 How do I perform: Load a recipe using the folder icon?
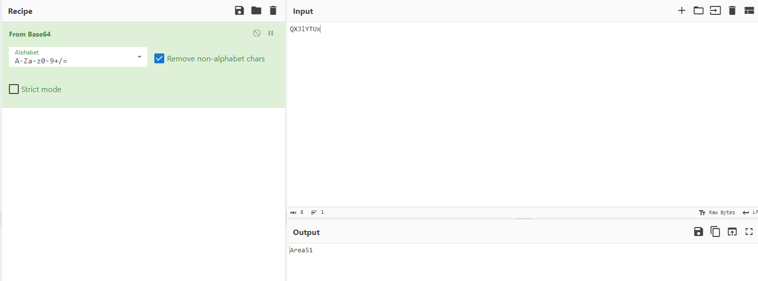pyautogui.click(x=256, y=11)
